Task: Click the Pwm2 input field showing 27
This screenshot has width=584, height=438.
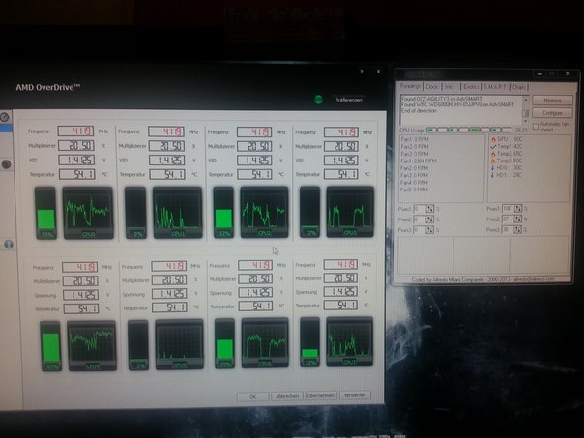Action: pyautogui.click(x=508, y=219)
